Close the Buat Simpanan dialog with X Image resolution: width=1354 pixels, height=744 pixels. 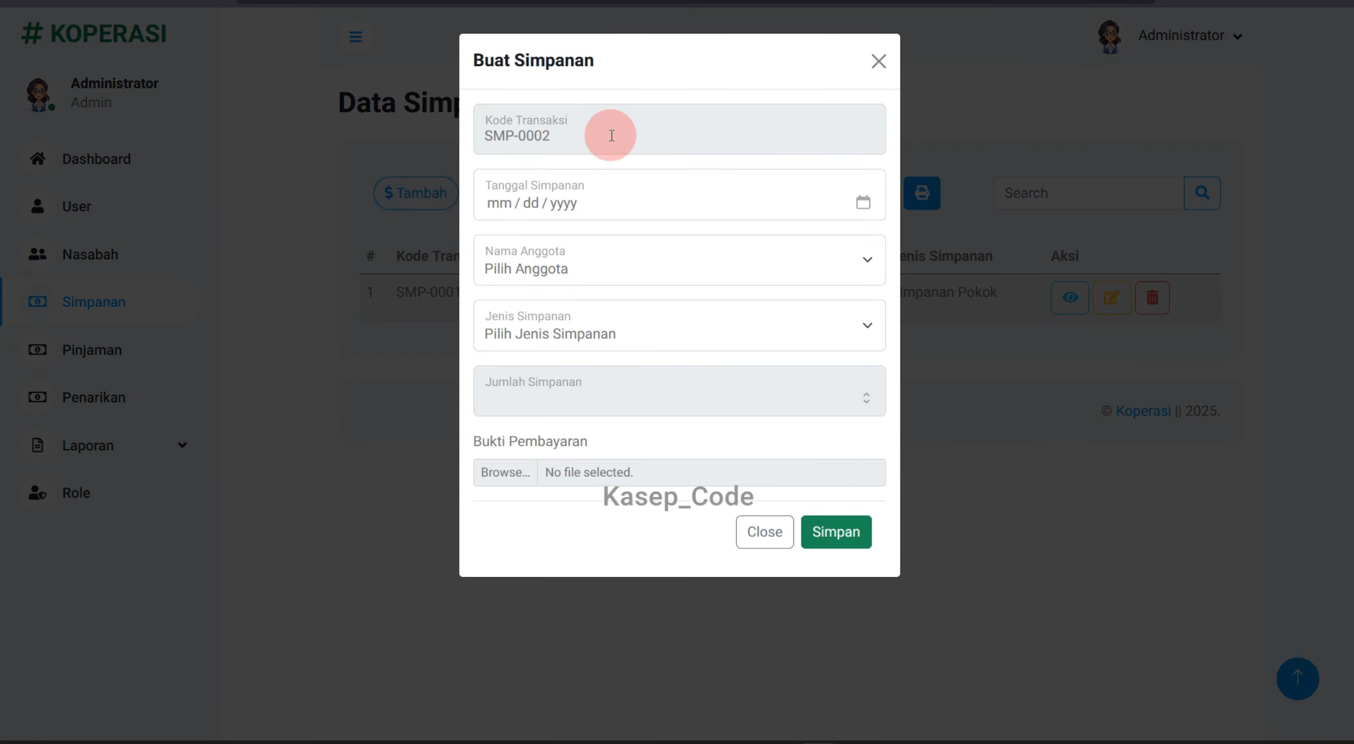pos(878,61)
